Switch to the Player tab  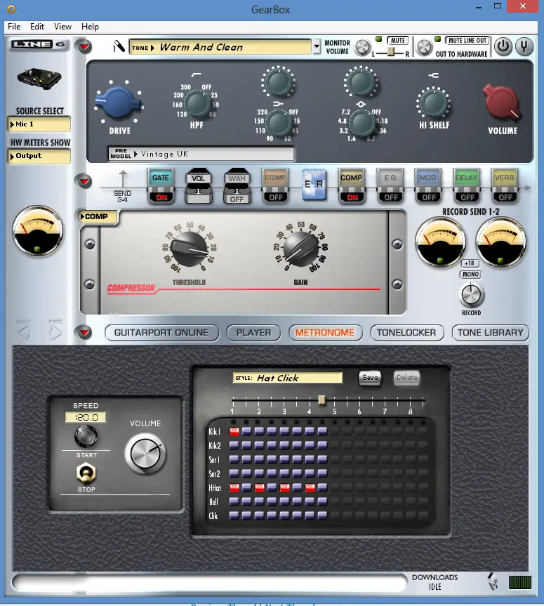253,333
